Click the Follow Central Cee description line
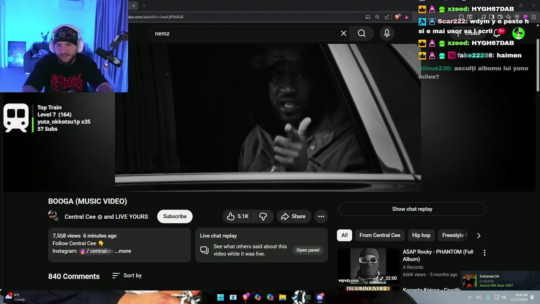540x304 pixels. [78, 244]
